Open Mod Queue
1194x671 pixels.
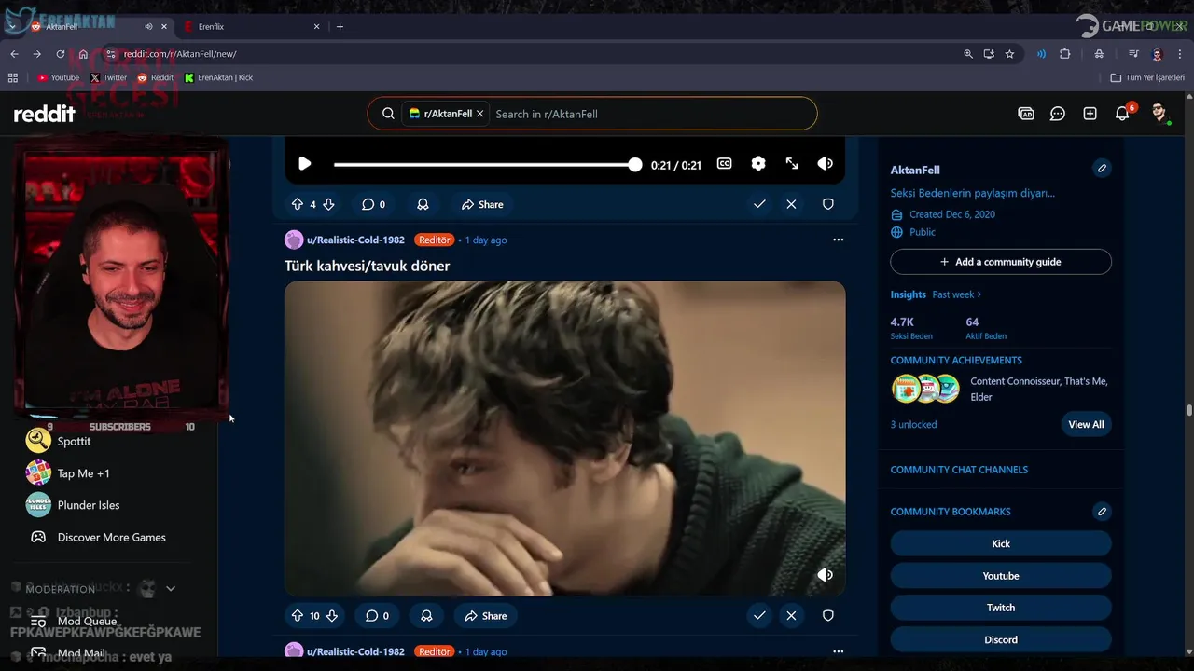pos(87,622)
